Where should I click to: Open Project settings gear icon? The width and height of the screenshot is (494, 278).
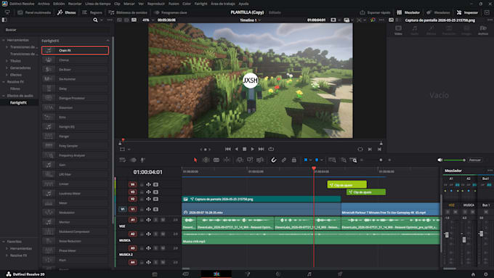(486, 274)
